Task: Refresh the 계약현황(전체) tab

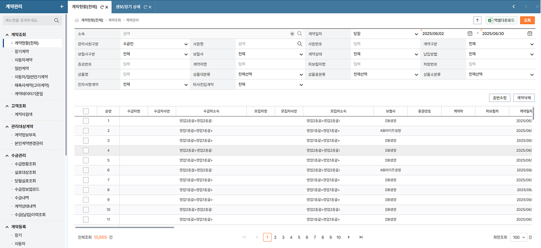Action: (101, 6)
